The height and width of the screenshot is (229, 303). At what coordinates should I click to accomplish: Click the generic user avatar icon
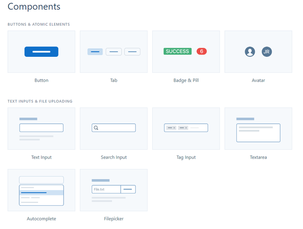click(250, 52)
